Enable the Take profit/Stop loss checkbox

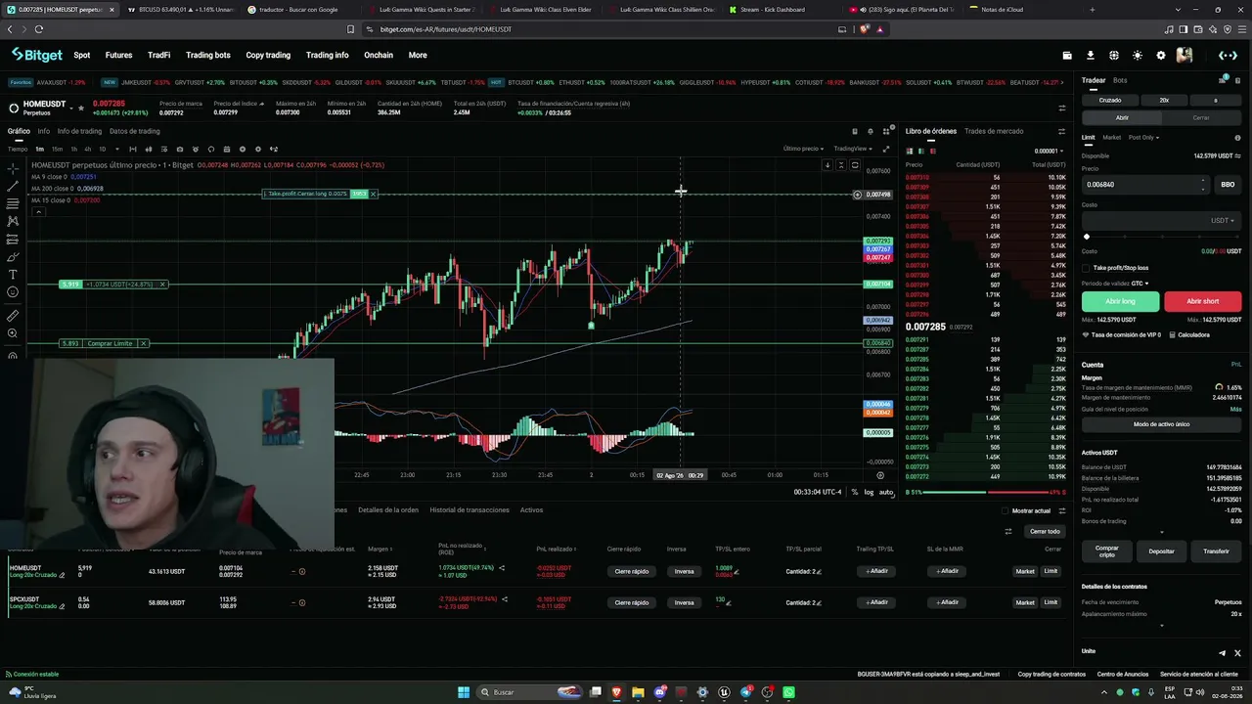click(x=1086, y=268)
